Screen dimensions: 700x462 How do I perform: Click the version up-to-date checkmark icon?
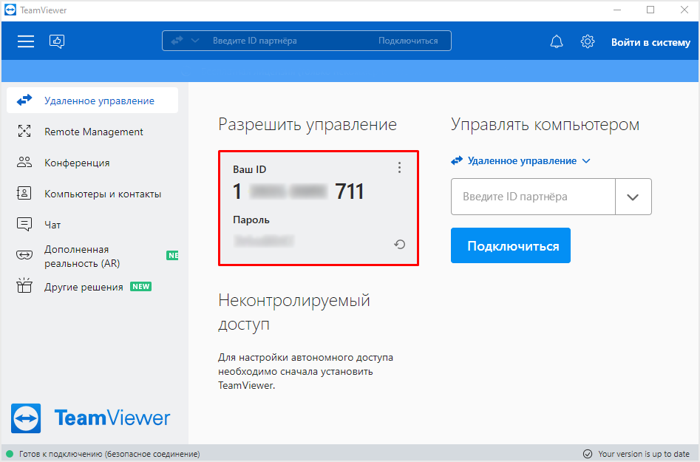[x=588, y=454]
